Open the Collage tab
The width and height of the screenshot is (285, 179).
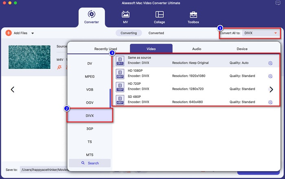coord(160,17)
